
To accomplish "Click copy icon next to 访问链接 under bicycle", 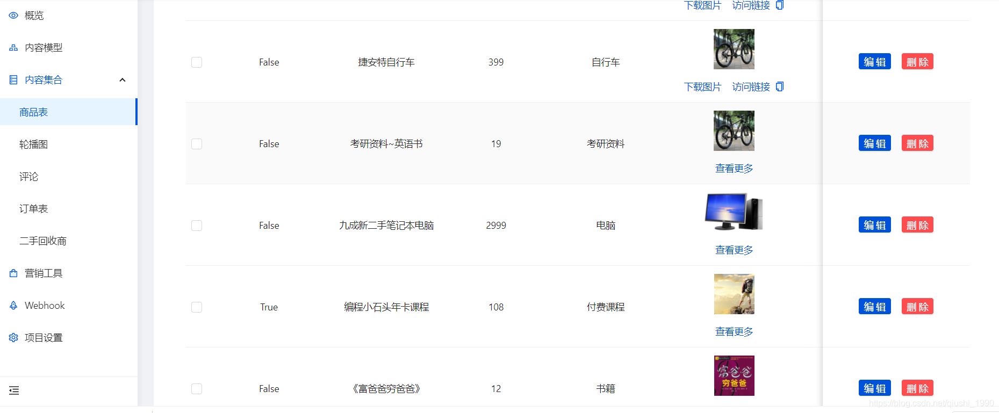I will click(x=780, y=86).
